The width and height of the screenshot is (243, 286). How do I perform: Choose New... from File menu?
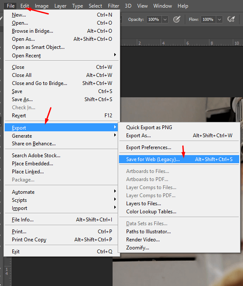(x=62, y=15)
